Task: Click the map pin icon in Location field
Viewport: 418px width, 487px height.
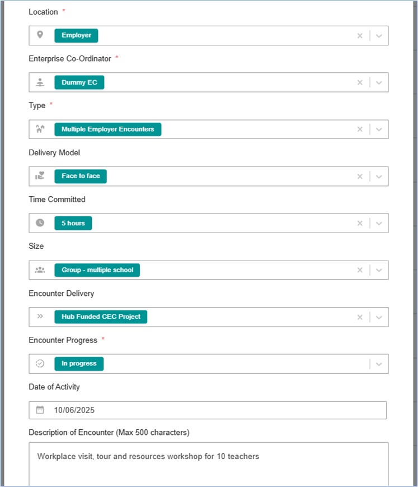Action: (40, 35)
